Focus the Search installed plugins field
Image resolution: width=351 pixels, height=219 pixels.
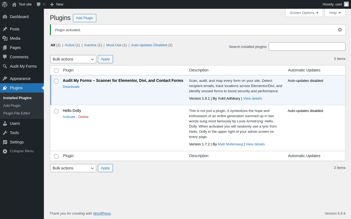[307, 47]
